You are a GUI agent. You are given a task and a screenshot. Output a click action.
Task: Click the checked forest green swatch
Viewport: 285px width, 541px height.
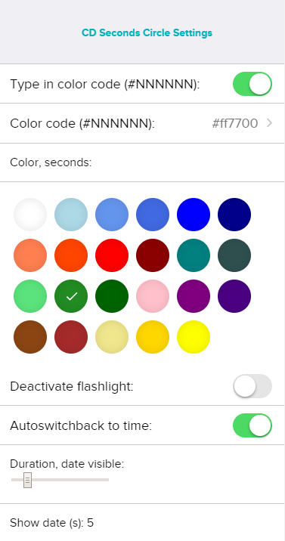click(71, 296)
